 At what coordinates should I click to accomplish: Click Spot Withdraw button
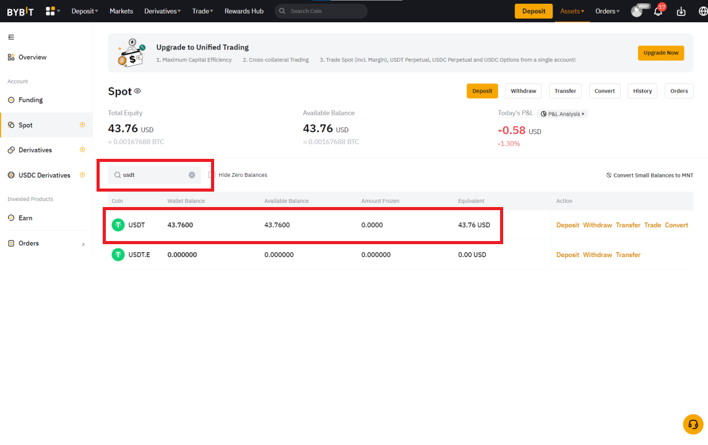point(524,91)
